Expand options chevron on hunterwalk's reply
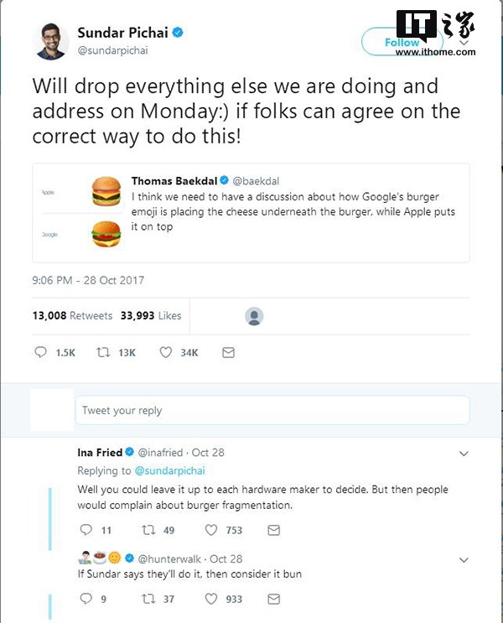This screenshot has height=623, width=503. 464,559
